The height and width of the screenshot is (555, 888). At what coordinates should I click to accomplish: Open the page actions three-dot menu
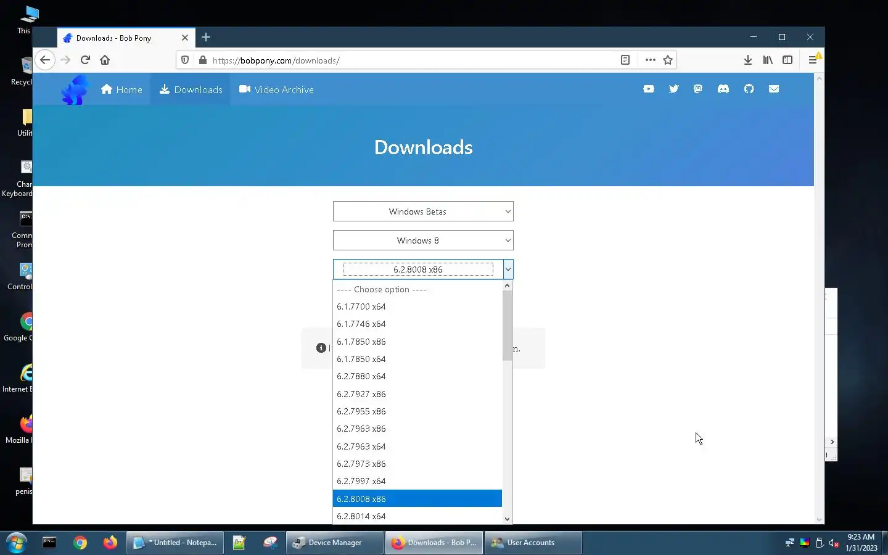coord(650,60)
